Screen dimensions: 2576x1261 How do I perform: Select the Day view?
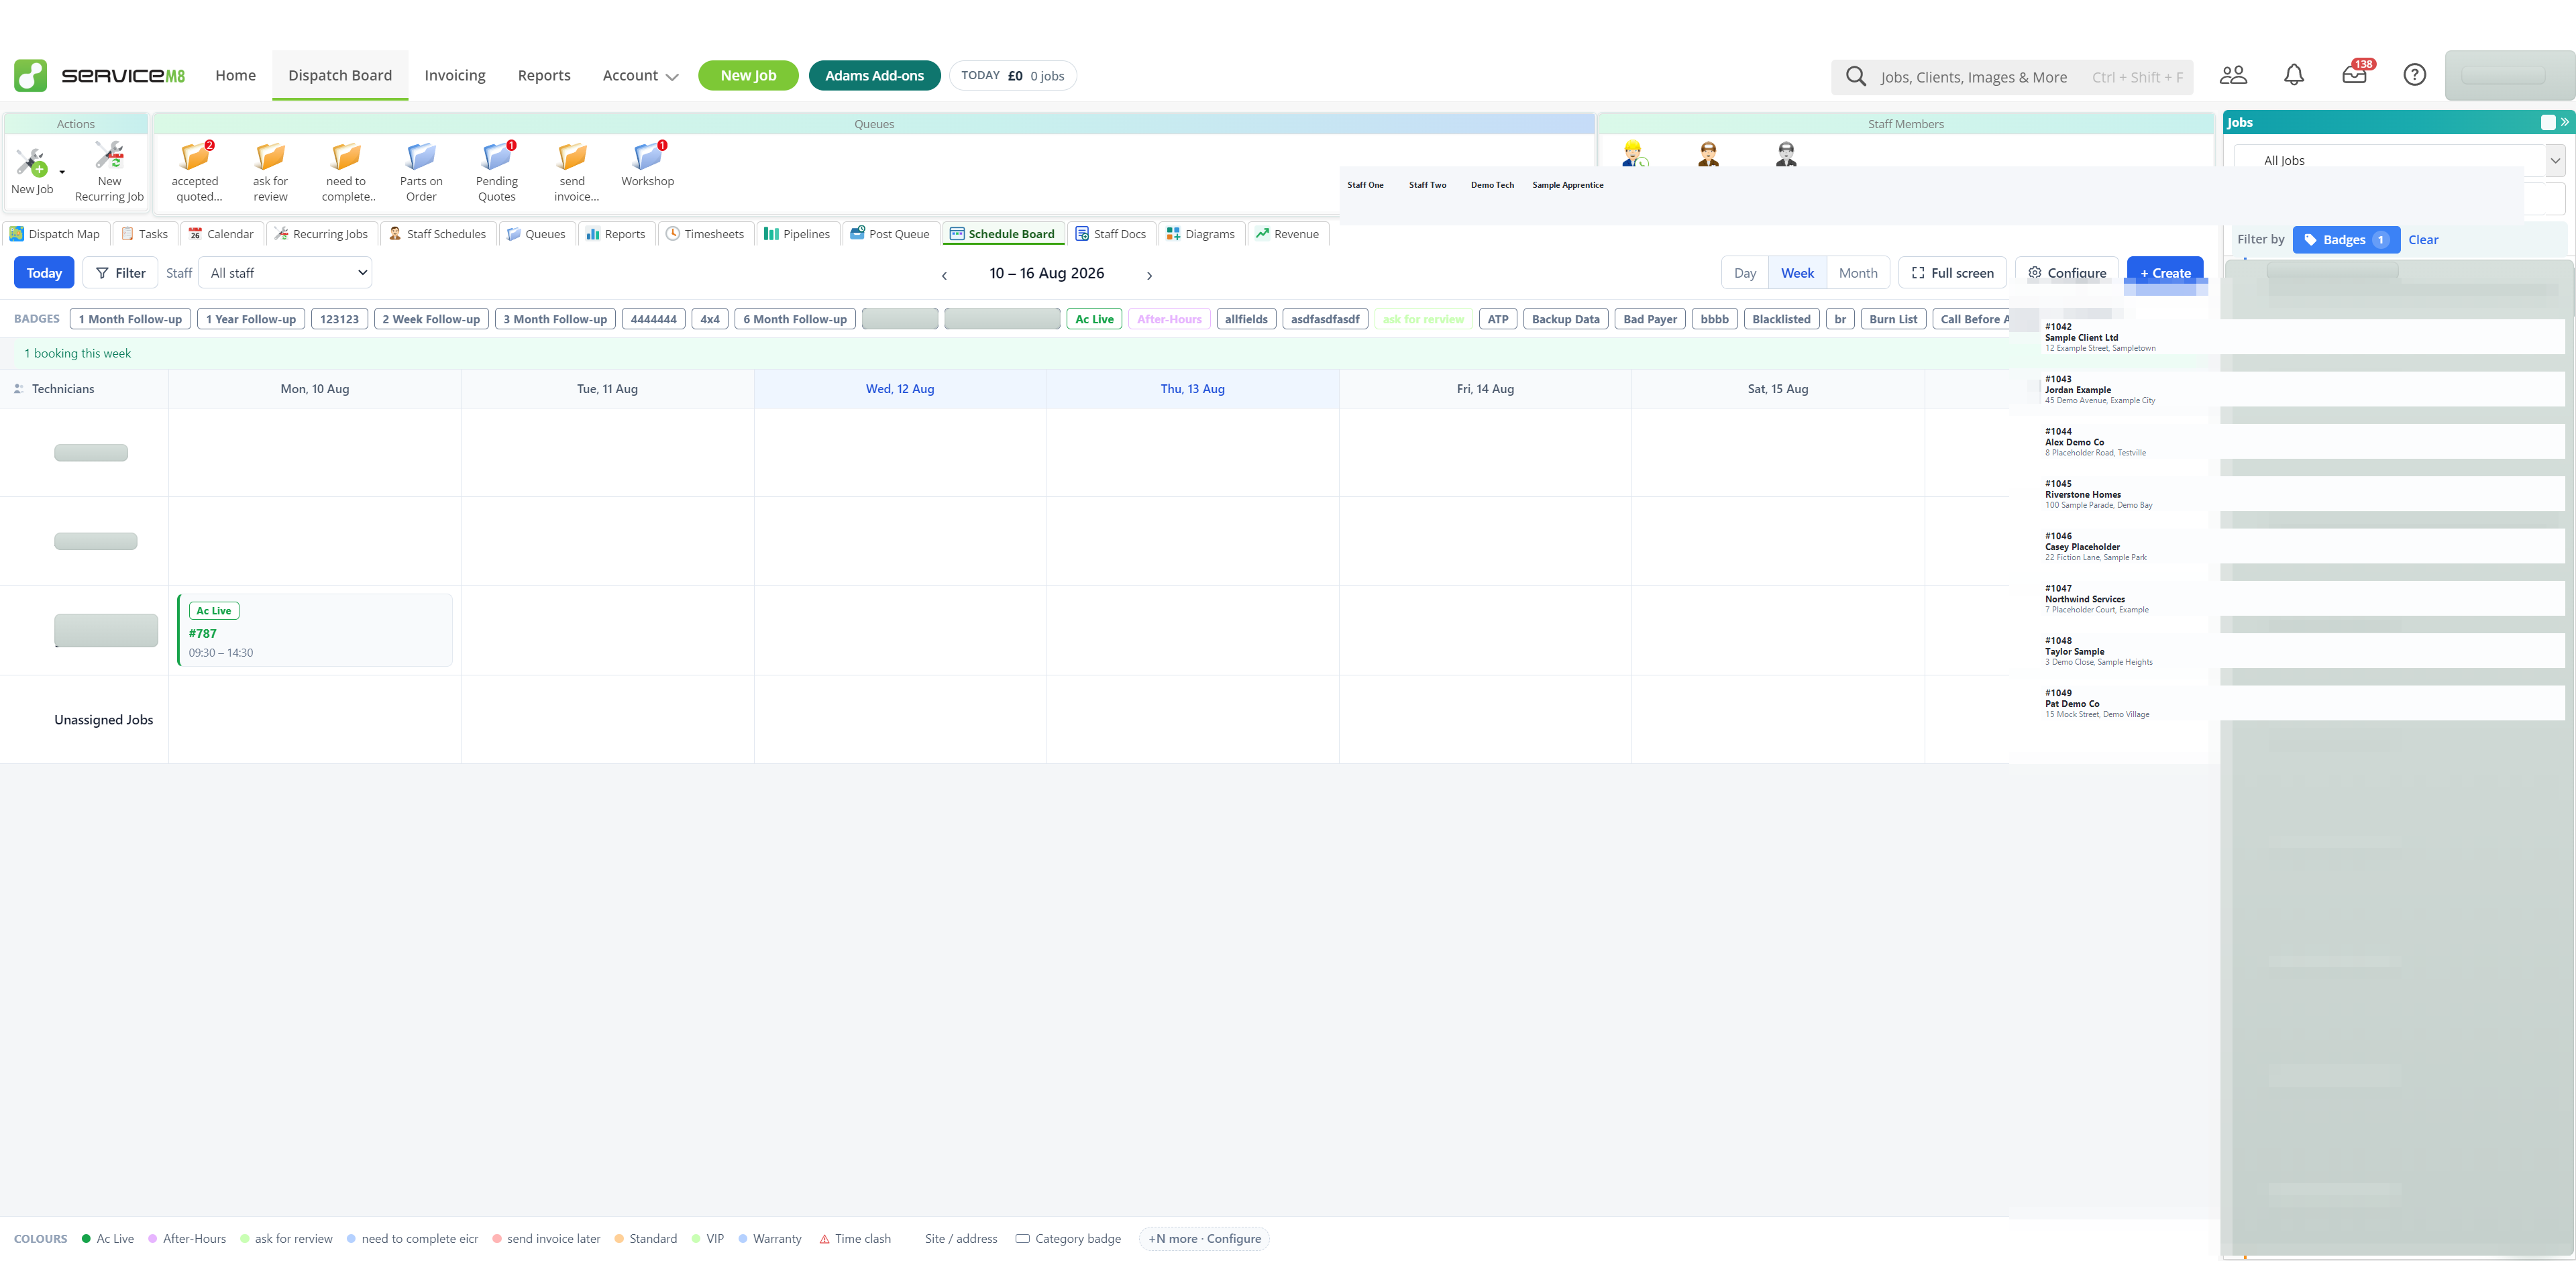click(x=1745, y=273)
